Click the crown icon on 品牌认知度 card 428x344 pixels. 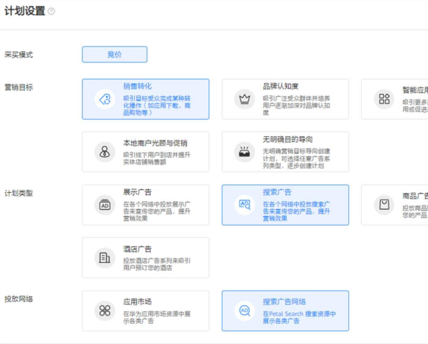243,98
